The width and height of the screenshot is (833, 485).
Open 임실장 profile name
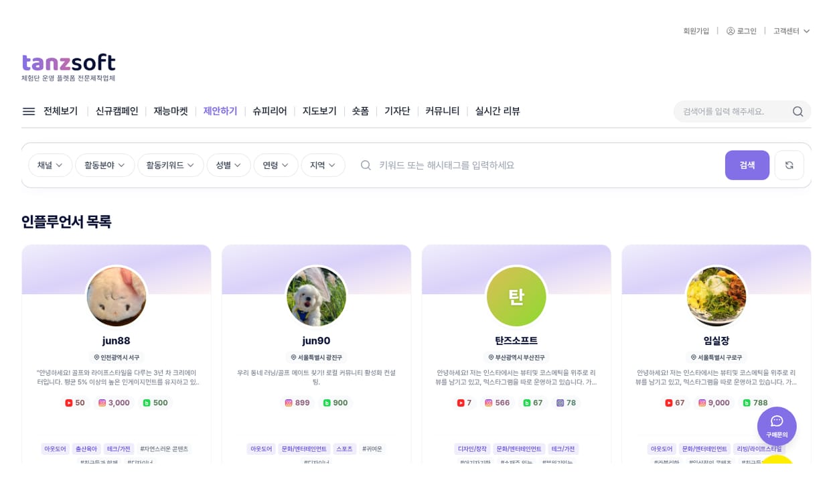pyautogui.click(x=716, y=341)
